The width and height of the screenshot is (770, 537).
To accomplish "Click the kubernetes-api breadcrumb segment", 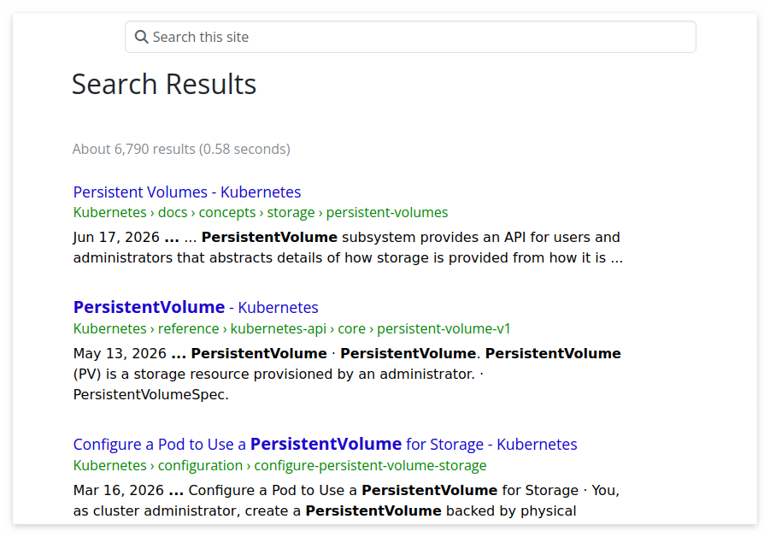I will coord(278,328).
